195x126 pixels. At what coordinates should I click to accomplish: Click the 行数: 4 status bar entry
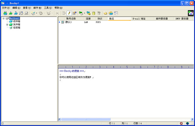137,123
